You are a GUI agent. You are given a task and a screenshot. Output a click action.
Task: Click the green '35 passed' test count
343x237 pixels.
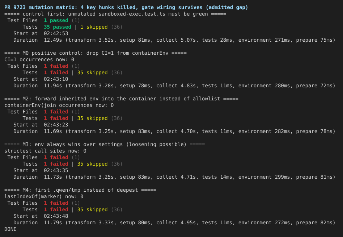[58, 27]
